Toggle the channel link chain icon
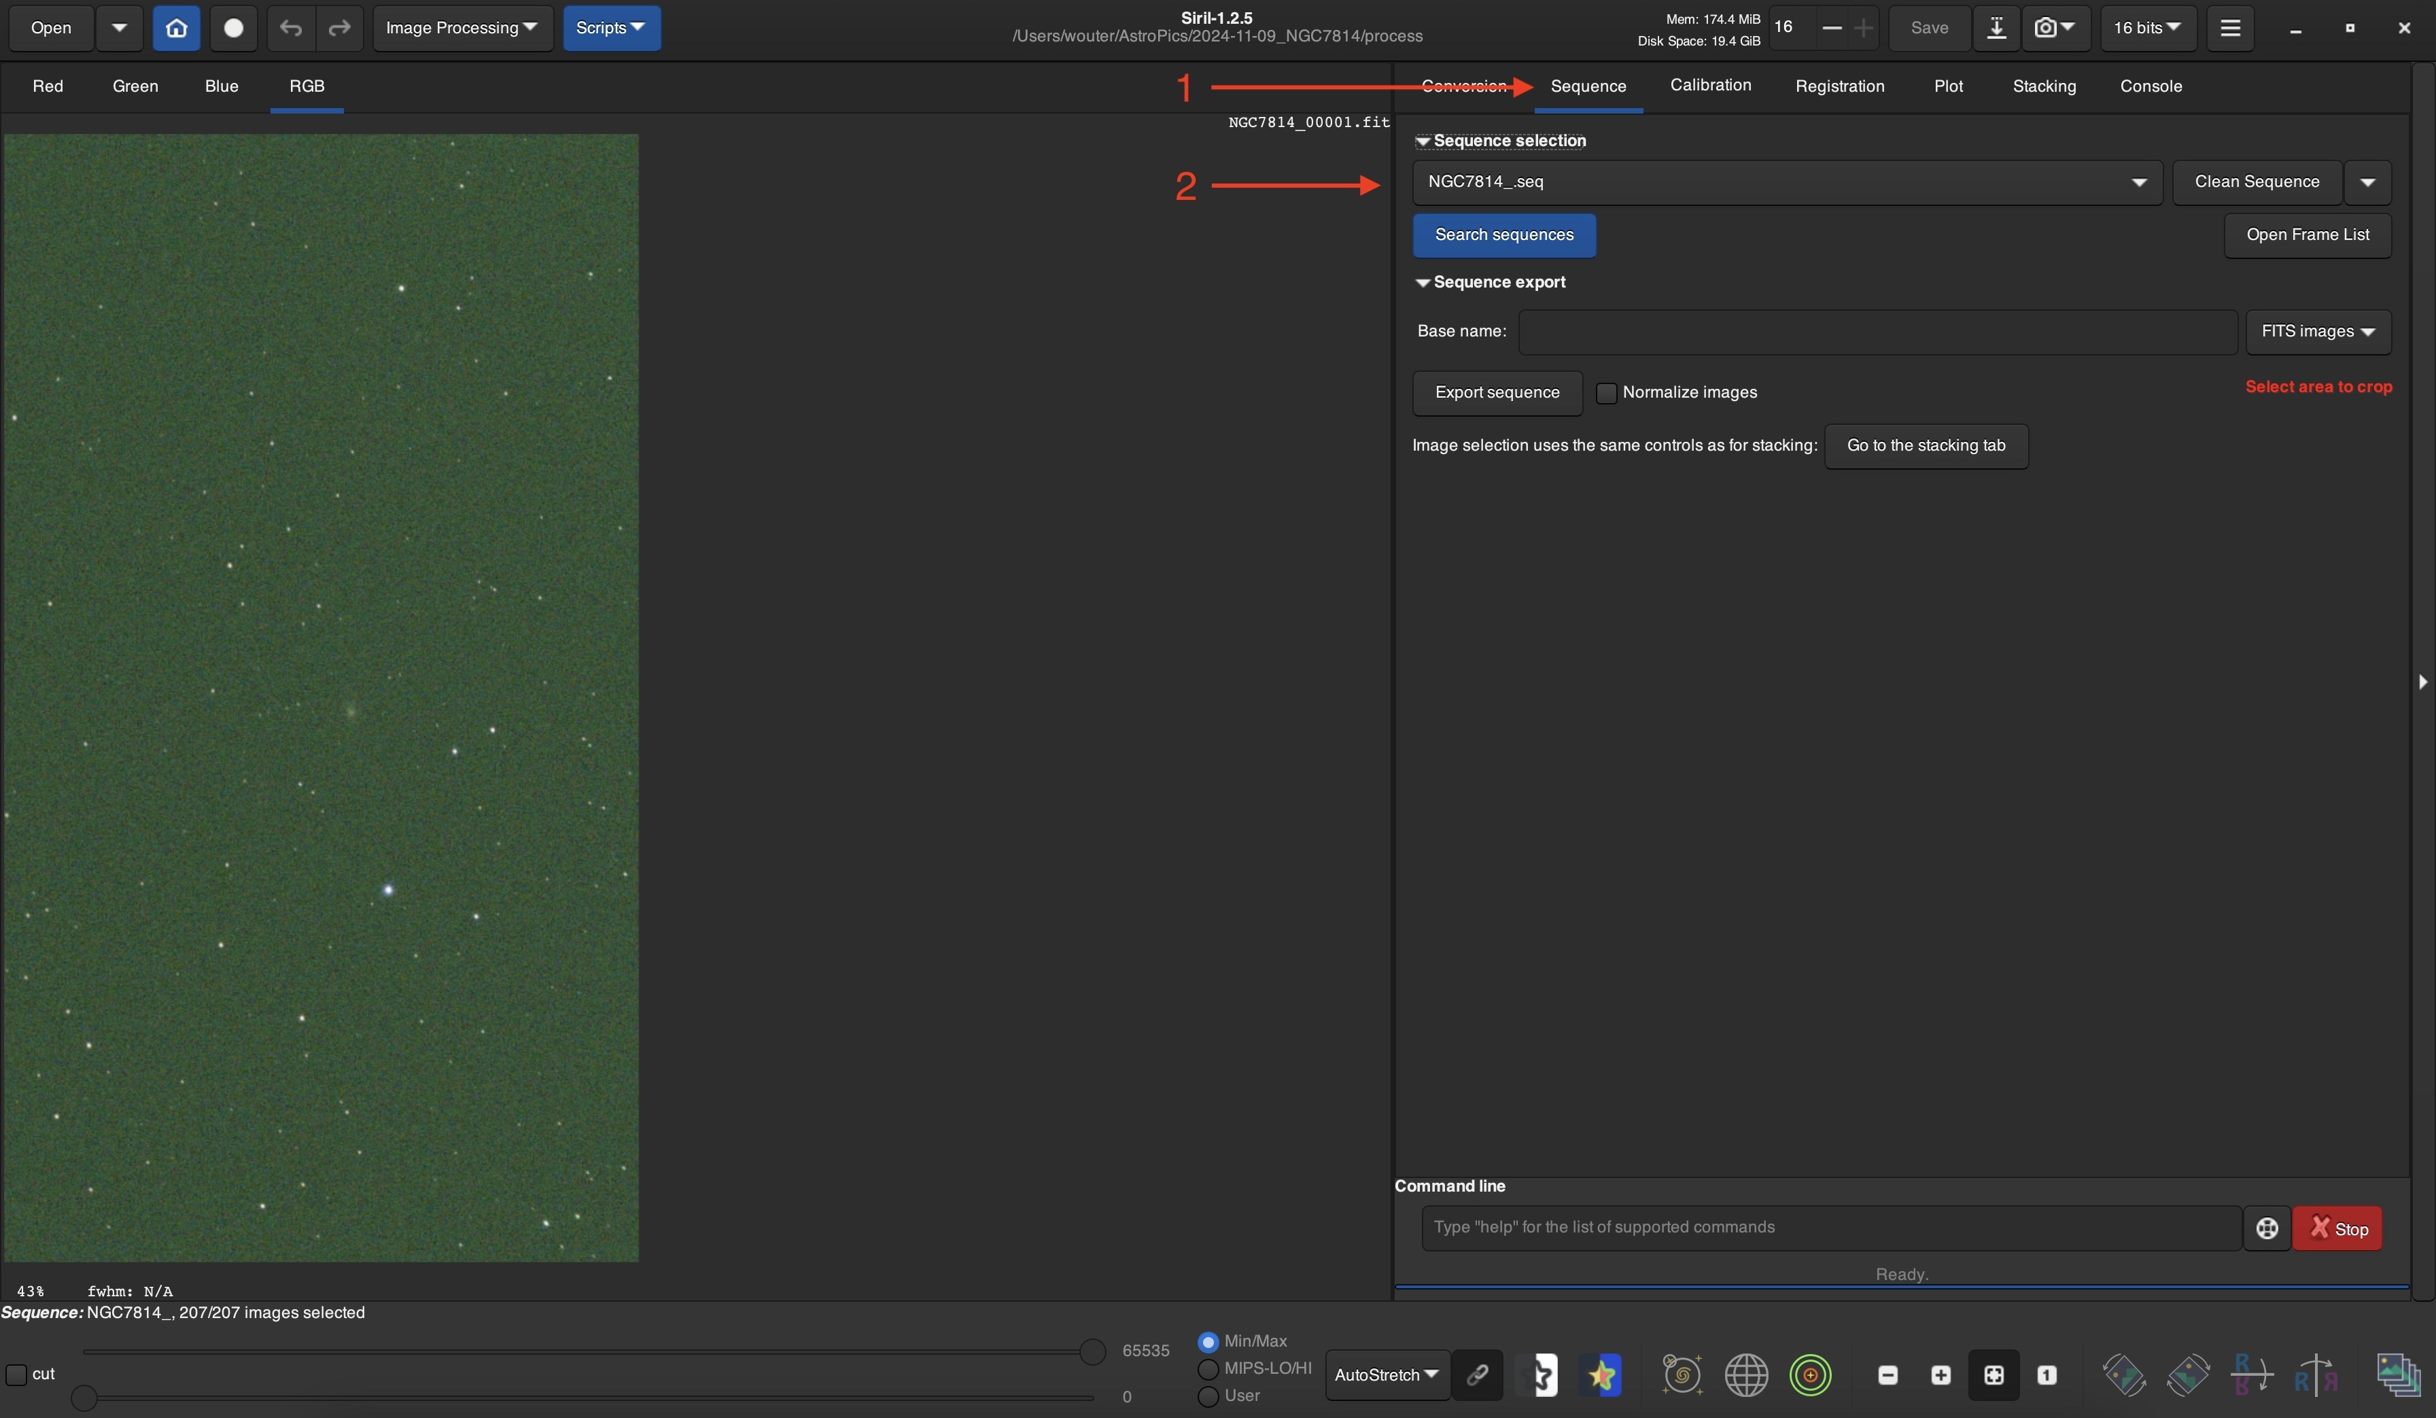The width and height of the screenshot is (2436, 1418). click(1477, 1374)
